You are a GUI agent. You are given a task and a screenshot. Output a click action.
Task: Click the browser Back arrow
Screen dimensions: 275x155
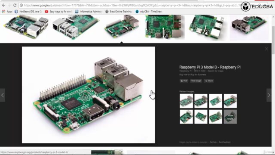(3, 5)
